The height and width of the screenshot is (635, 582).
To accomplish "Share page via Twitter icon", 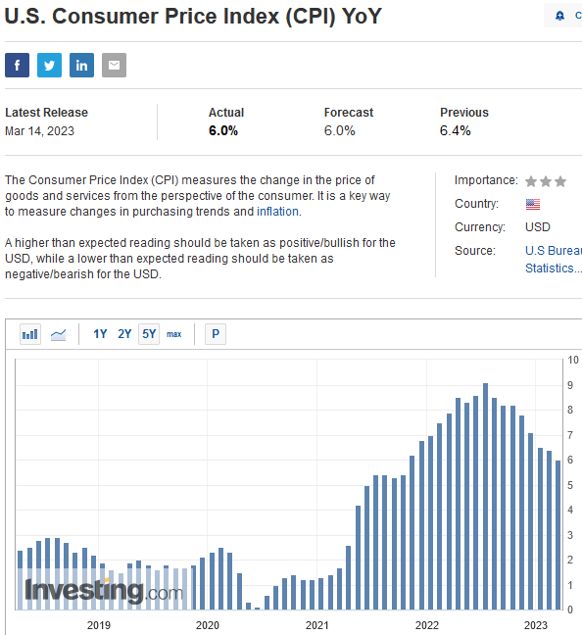I will [x=49, y=65].
